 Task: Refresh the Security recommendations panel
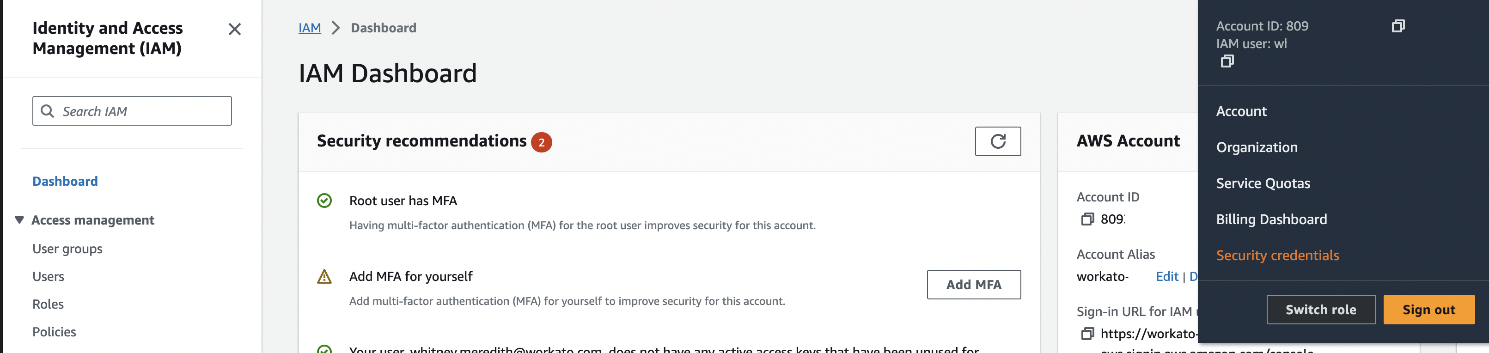point(998,141)
